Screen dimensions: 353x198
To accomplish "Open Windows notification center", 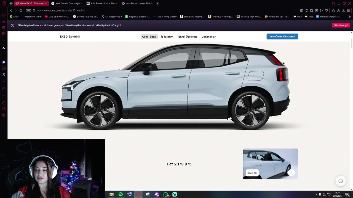I will point(347,194).
